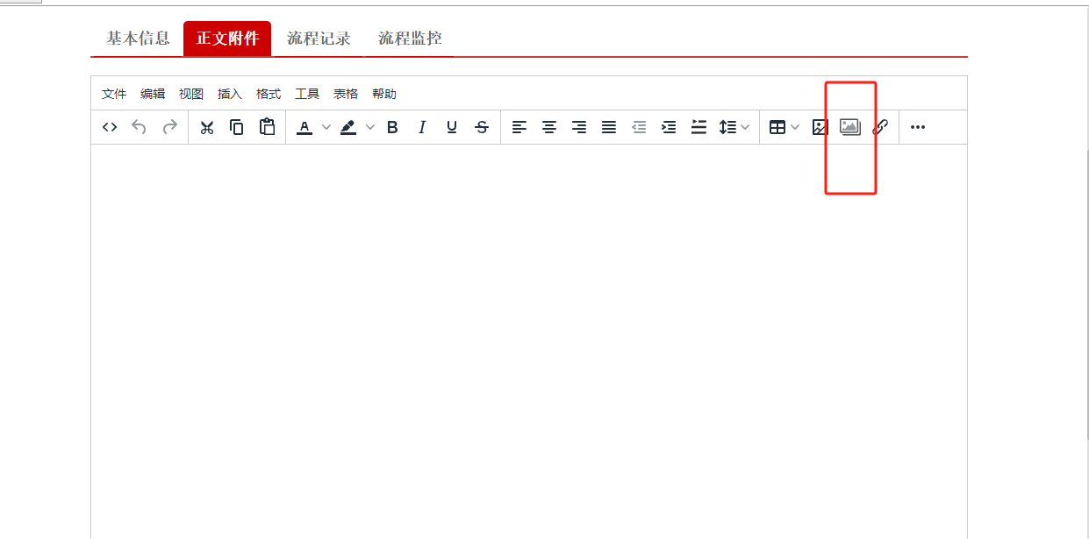Open multi-image upload icon
This screenshot has height=539, width=1089.
coord(850,127)
